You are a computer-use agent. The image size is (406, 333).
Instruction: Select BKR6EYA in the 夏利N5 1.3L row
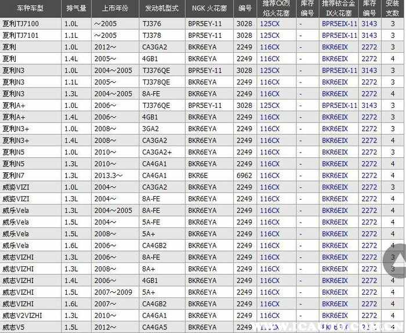(202, 164)
